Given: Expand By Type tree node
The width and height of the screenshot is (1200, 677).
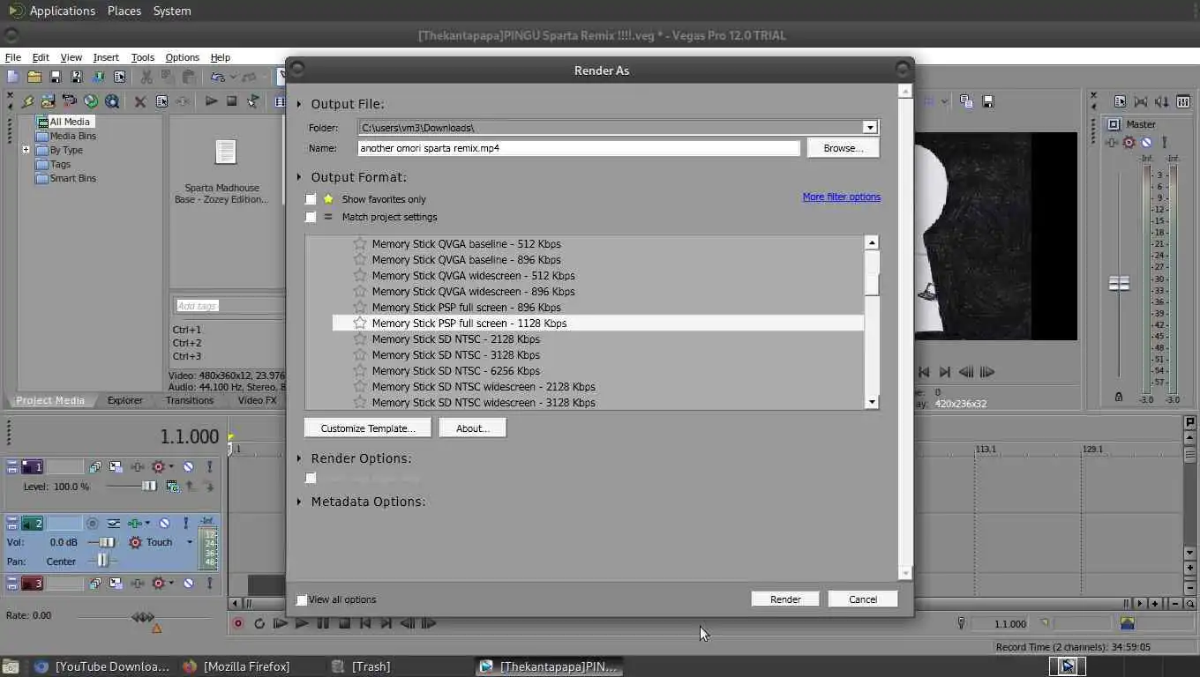Looking at the screenshot, I should tap(26, 150).
